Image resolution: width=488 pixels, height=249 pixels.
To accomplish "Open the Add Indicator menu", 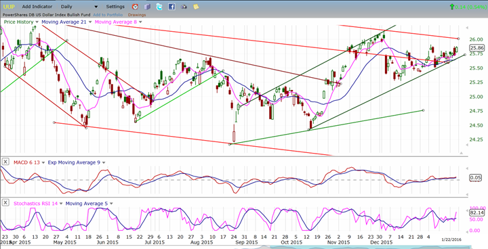I will click(37, 7).
